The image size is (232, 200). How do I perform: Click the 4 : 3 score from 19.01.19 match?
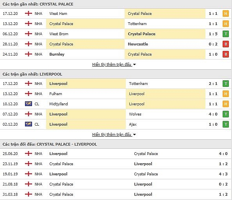tap(223, 174)
